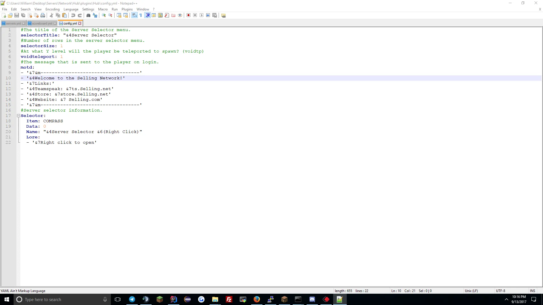
Task: Open the ? help menu
Action: pyautogui.click(x=154, y=9)
